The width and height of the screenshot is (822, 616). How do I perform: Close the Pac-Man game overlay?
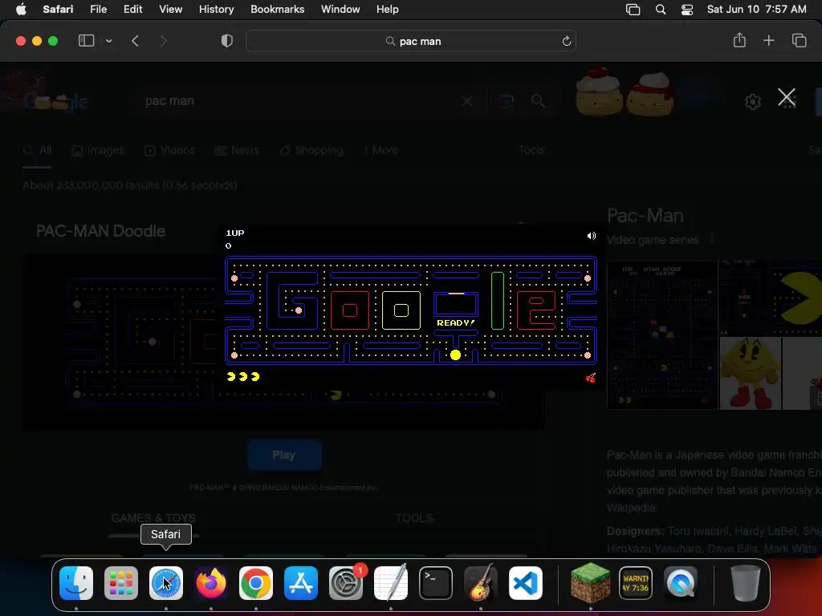pos(787,97)
